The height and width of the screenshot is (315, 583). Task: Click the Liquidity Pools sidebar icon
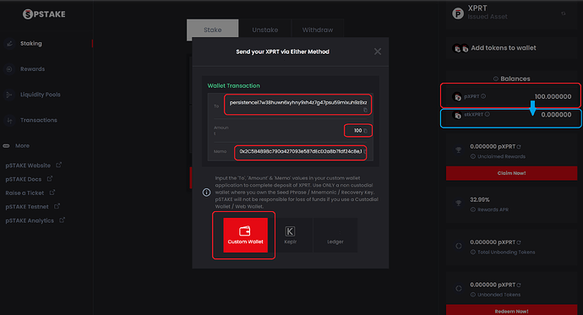pos(9,95)
